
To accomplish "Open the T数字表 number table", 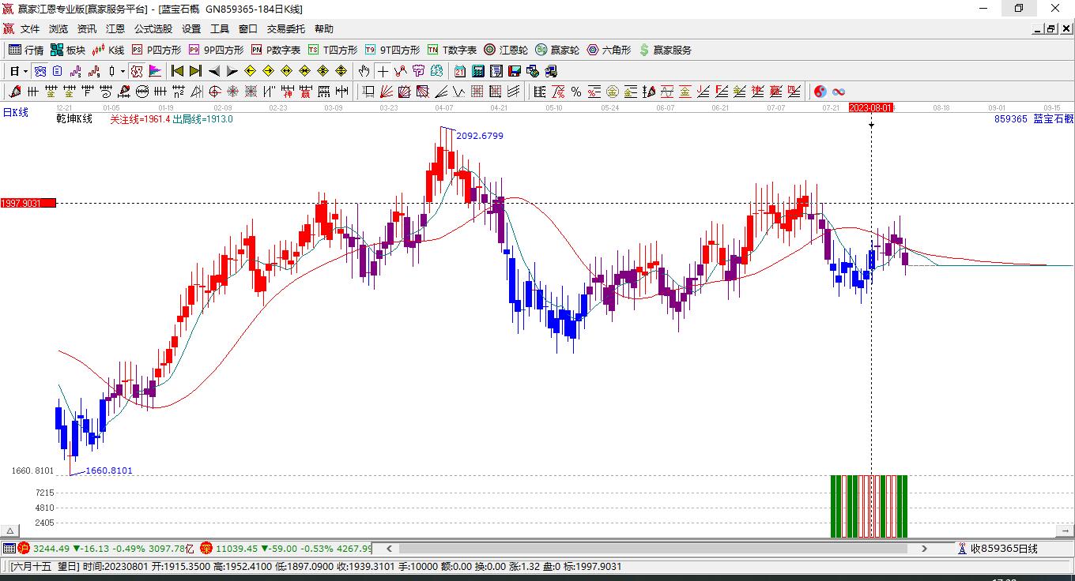I will click(452, 50).
